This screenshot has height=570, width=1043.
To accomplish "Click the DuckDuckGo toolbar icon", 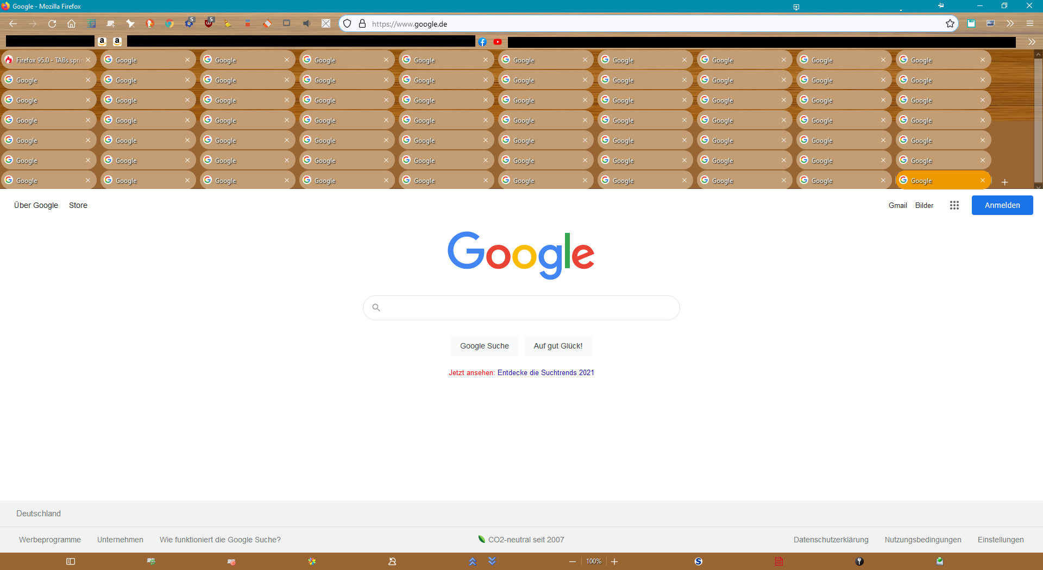I will pos(150,23).
